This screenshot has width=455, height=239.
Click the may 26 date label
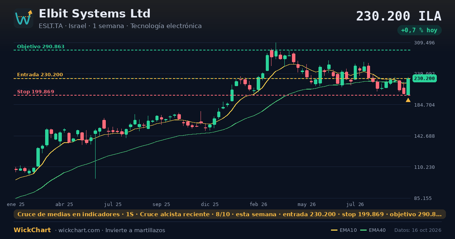point(307,204)
